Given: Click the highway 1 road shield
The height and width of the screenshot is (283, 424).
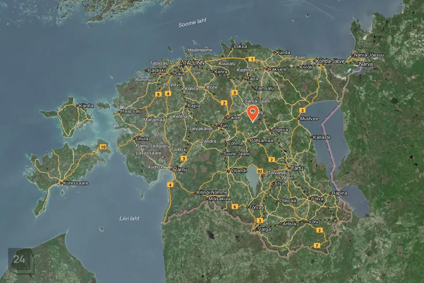Looking at the screenshot, I should pyautogui.click(x=251, y=59).
